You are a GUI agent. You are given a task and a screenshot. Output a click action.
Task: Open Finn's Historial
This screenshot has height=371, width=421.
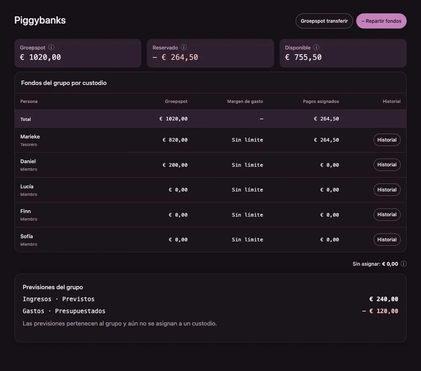tap(387, 214)
